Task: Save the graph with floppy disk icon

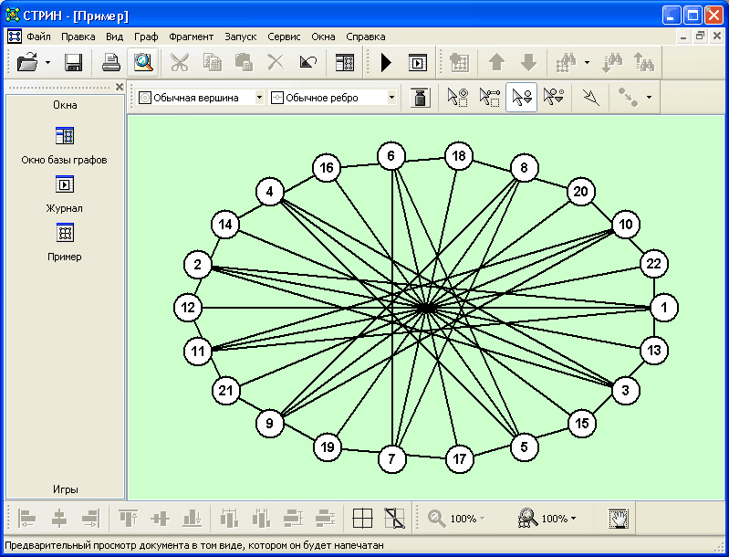Action: [74, 62]
